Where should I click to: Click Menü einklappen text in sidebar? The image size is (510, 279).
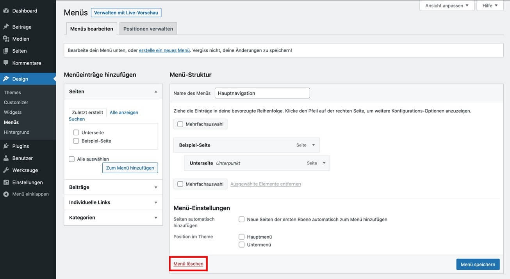[30, 194]
